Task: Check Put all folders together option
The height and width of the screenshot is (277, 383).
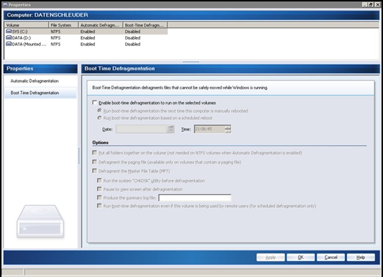Action: coord(95,153)
